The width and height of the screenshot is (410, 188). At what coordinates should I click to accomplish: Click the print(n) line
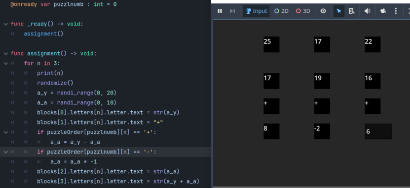50,73
